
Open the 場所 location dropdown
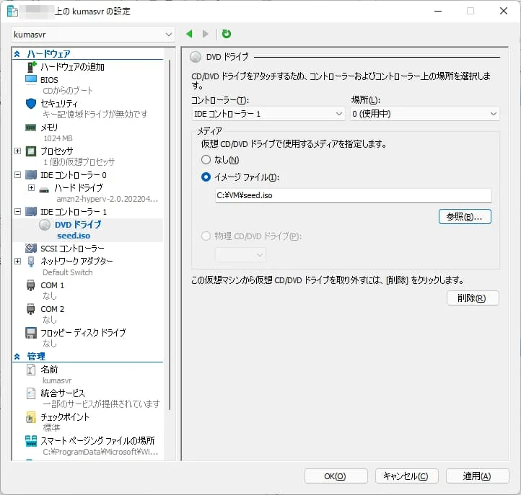click(424, 114)
